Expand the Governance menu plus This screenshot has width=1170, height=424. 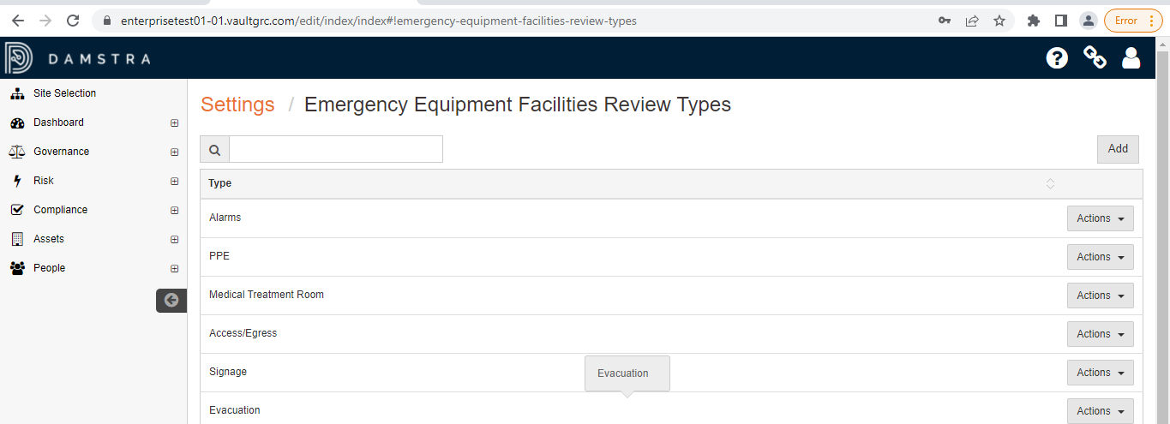click(x=174, y=152)
